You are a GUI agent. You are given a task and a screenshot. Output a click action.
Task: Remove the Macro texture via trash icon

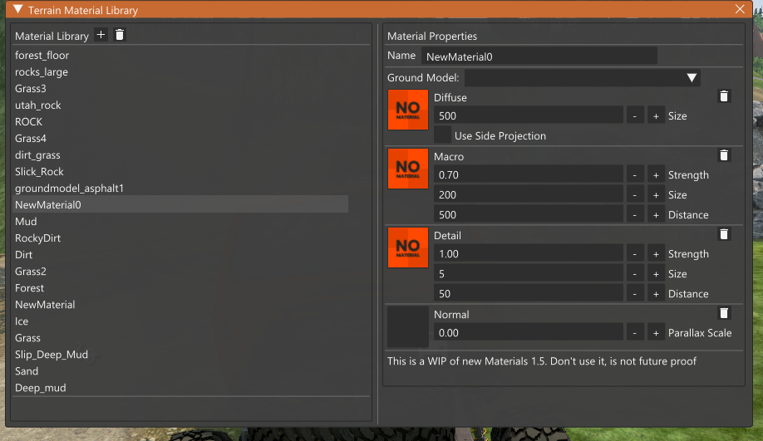(x=724, y=155)
